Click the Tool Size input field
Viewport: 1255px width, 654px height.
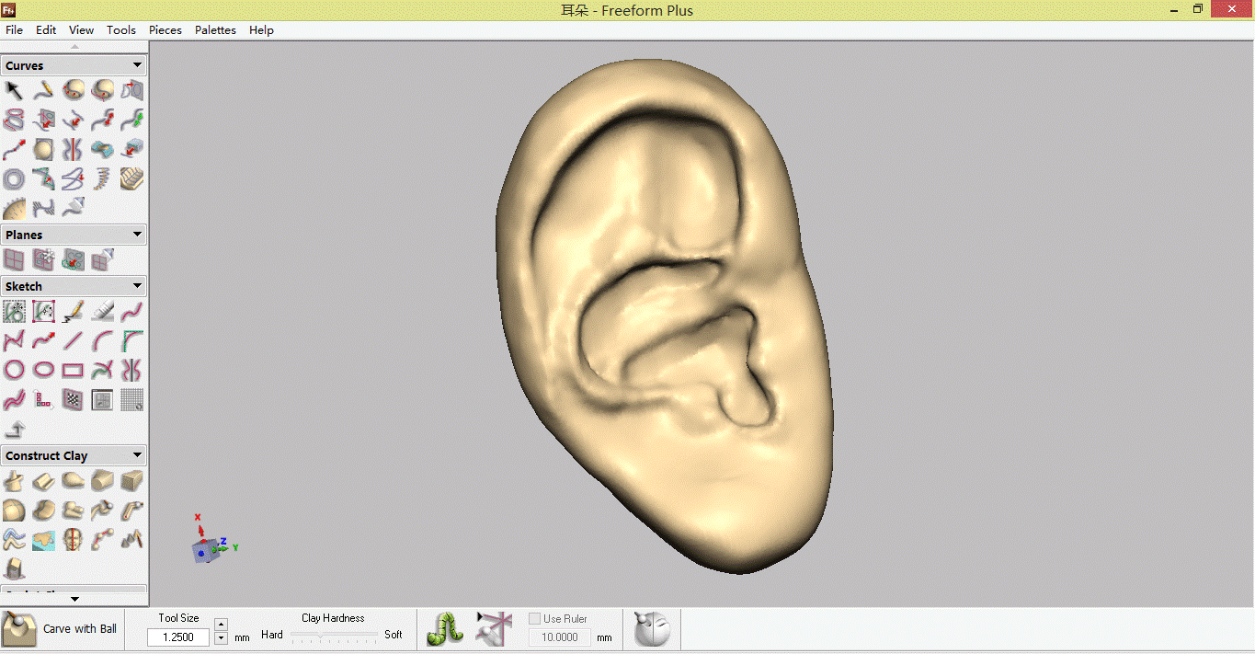[178, 637]
